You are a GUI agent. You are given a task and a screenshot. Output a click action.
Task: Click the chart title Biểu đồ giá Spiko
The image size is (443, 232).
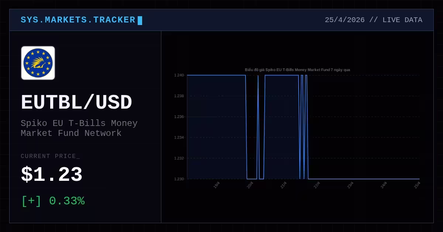coord(298,70)
